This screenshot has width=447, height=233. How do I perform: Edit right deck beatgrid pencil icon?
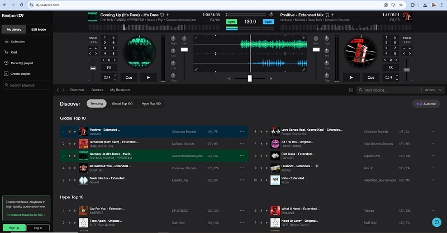click(303, 70)
